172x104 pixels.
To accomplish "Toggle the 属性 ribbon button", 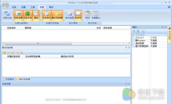I will click(36, 15).
